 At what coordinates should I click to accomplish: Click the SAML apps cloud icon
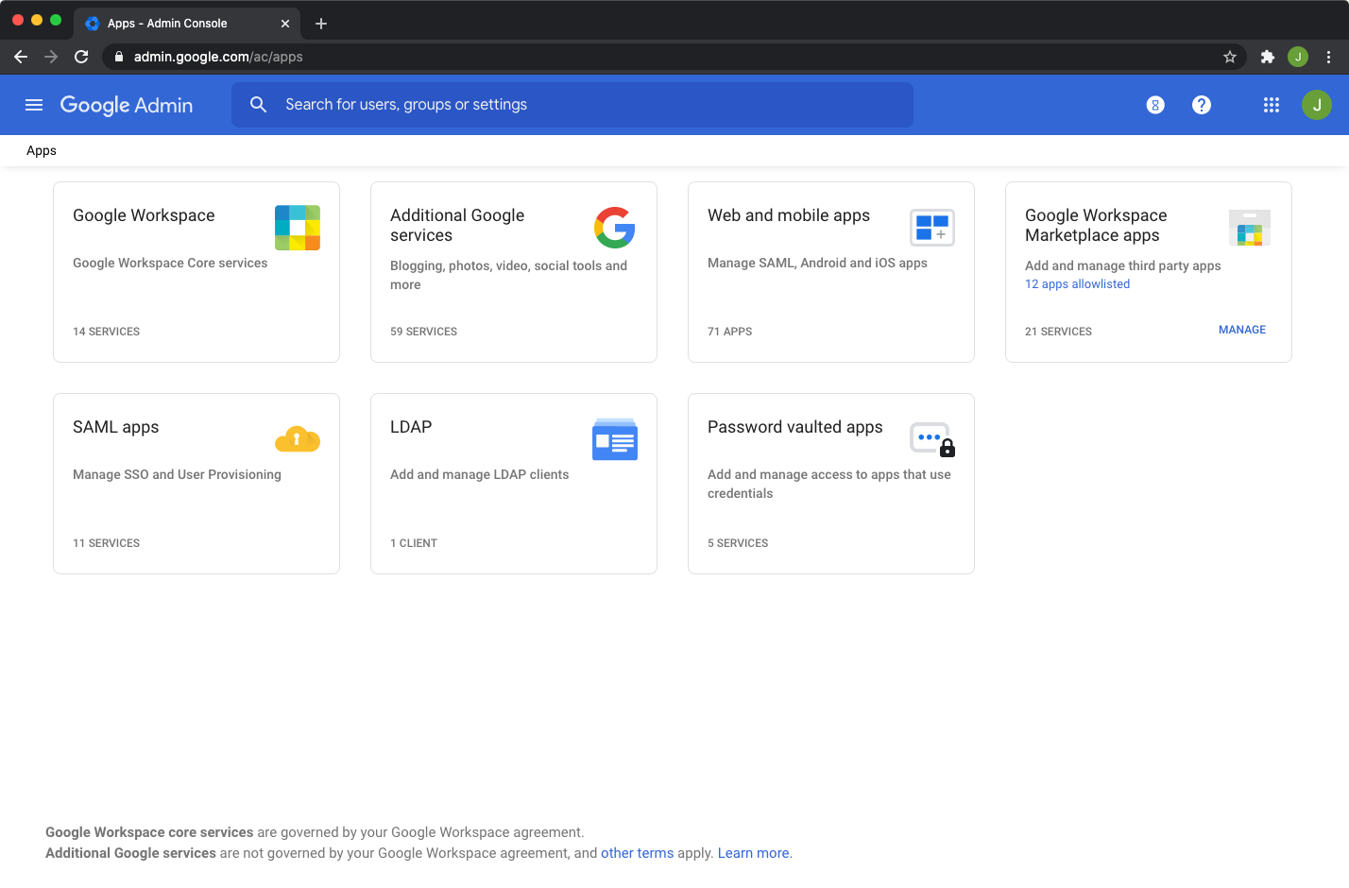point(298,439)
